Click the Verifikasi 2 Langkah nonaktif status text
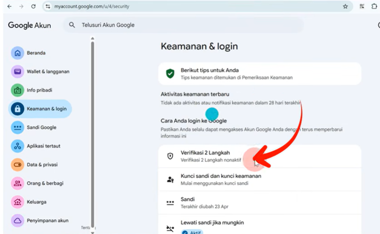 click(211, 160)
